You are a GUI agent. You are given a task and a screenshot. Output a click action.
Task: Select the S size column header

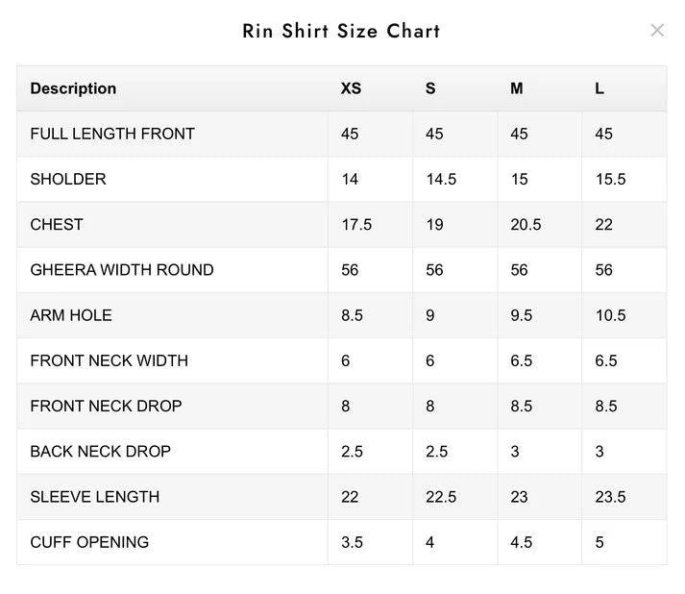[430, 88]
